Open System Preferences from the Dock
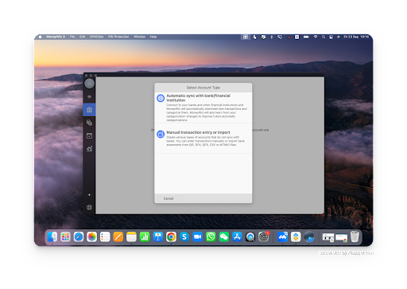Viewport: 407px width, 289px height. (x=264, y=236)
